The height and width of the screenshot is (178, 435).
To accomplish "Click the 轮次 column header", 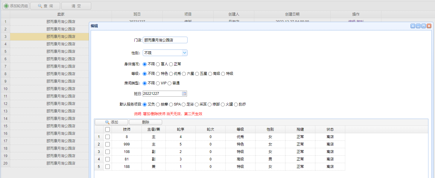I will 211,129.
